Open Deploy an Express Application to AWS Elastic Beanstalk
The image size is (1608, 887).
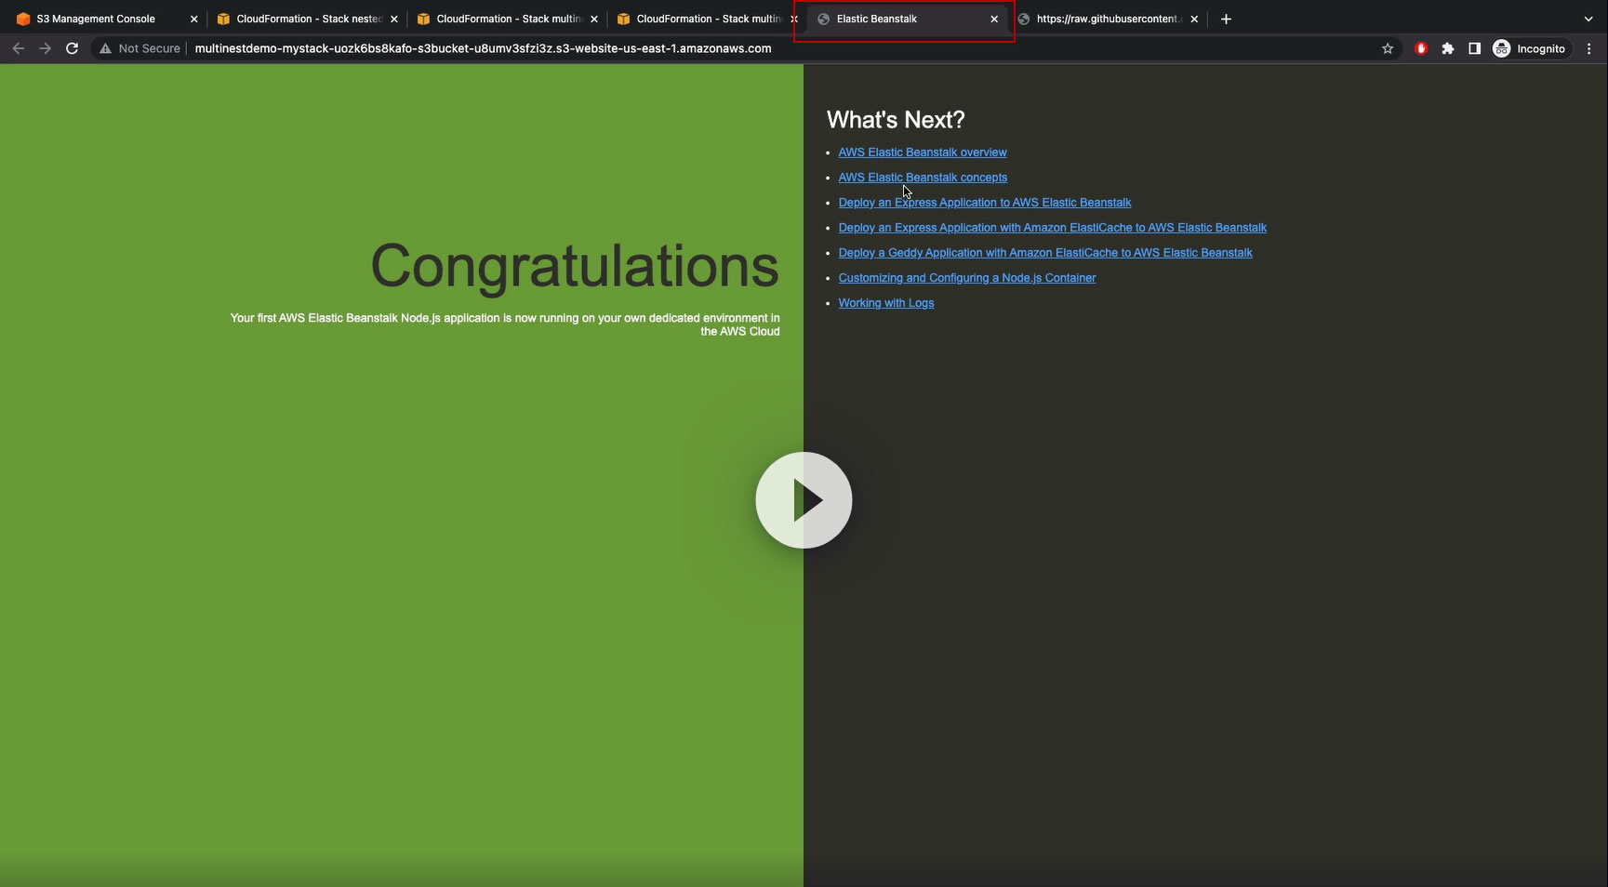click(985, 203)
